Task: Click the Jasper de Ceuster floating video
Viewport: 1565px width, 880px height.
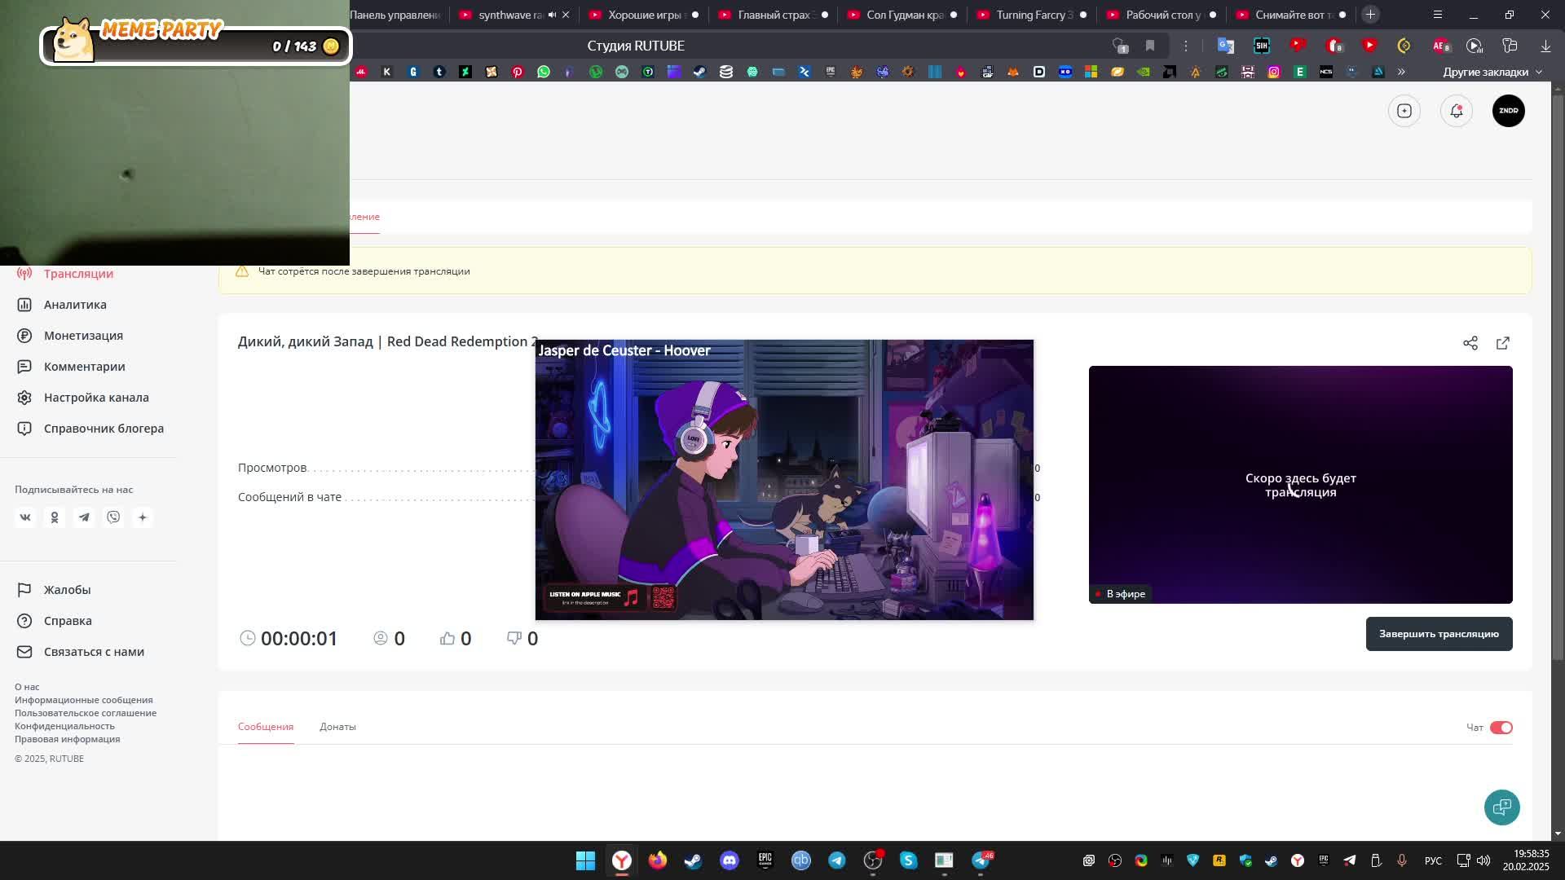Action: pyautogui.click(x=784, y=480)
